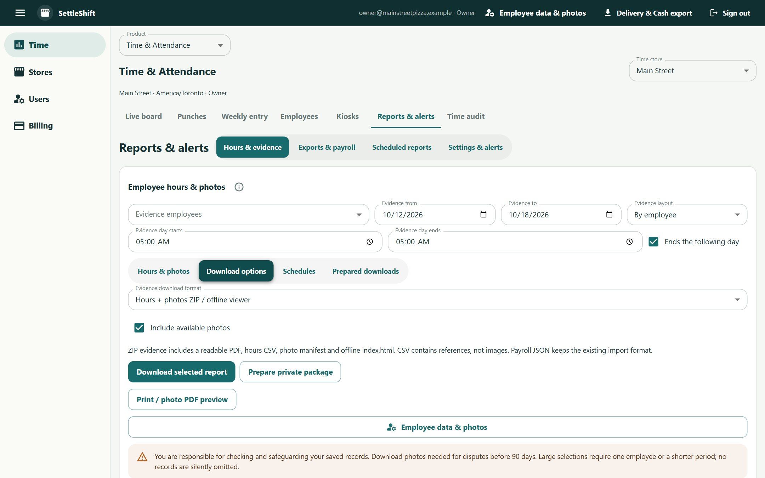Screen dimensions: 765x478
Task: Click the wide Employee data & photos button
Action: pyautogui.click(x=437, y=427)
